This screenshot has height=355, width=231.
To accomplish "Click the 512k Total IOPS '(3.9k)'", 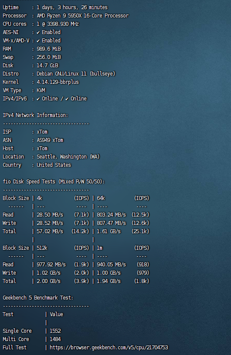I will coord(82,281).
